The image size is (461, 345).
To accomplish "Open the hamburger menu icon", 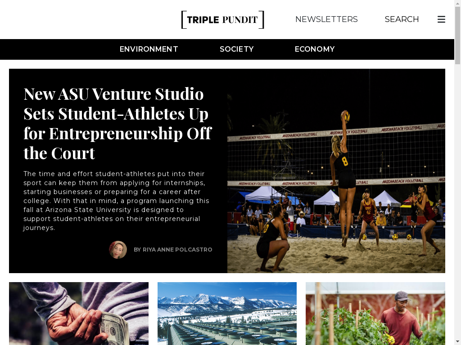I will pos(441,19).
